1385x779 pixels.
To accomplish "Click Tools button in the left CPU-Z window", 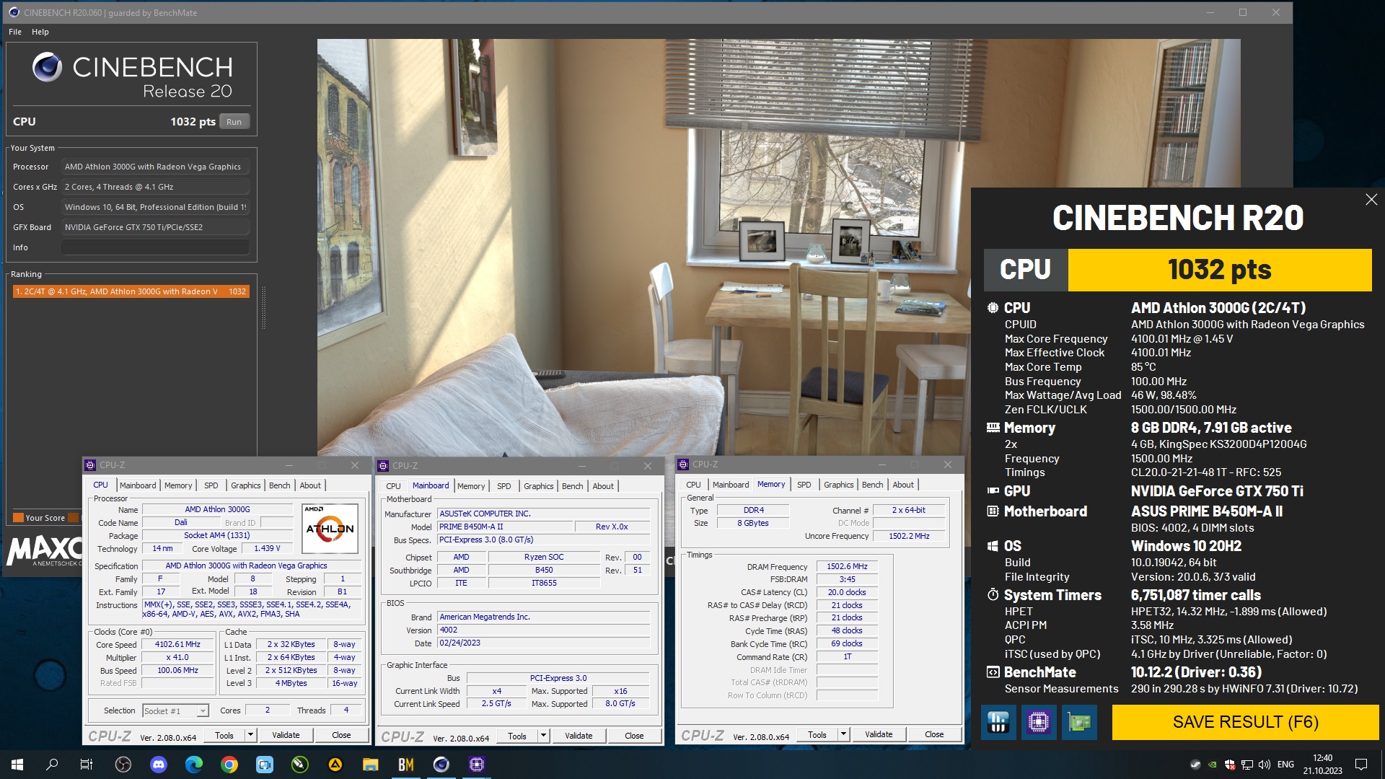I will pyautogui.click(x=224, y=735).
